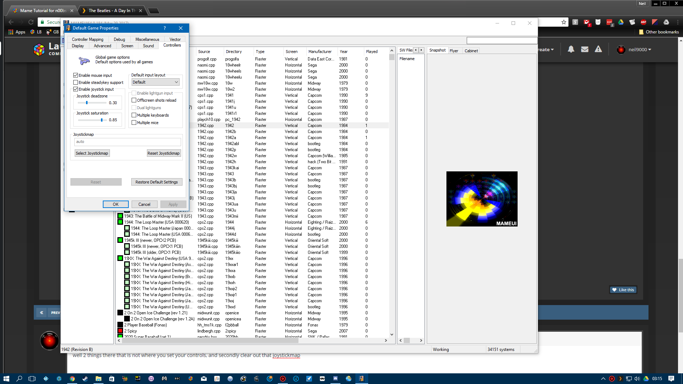Toggle Enable joystick input checkbox
Viewport: 683px width, 384px height.
click(75, 89)
